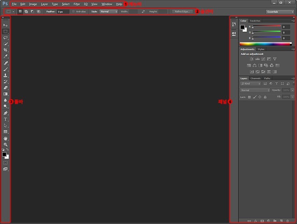Select the Crop tool
The height and width of the screenshot is (224, 297).
point(5,50)
